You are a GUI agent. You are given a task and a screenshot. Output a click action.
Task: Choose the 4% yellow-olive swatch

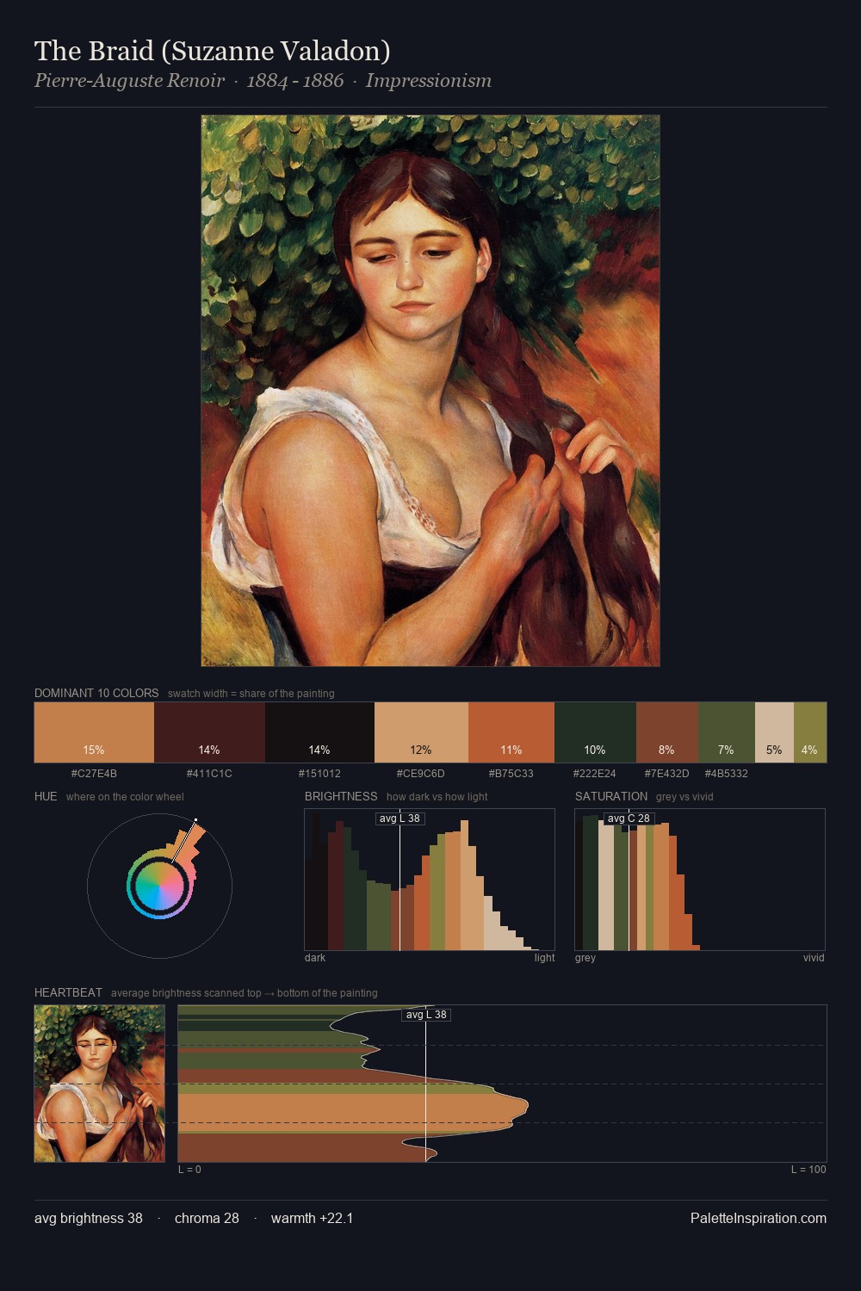coord(809,732)
